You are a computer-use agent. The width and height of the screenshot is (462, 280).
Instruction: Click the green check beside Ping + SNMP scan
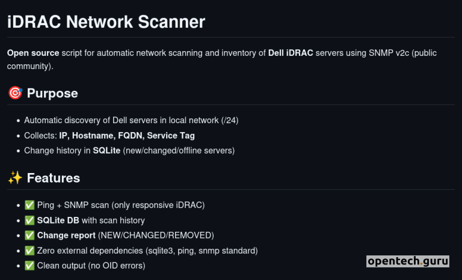(29, 205)
